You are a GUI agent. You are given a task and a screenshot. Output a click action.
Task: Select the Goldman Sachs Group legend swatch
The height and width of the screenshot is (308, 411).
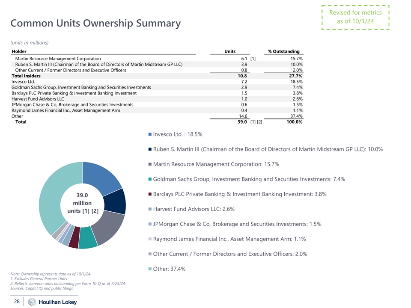[x=149, y=179]
